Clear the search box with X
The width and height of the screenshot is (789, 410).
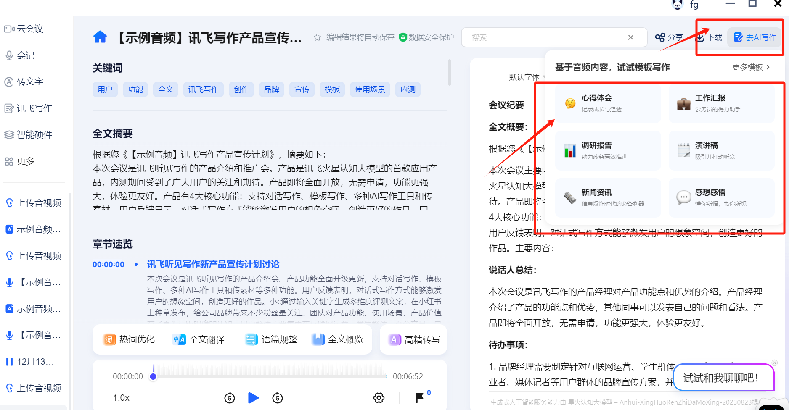pyautogui.click(x=630, y=37)
